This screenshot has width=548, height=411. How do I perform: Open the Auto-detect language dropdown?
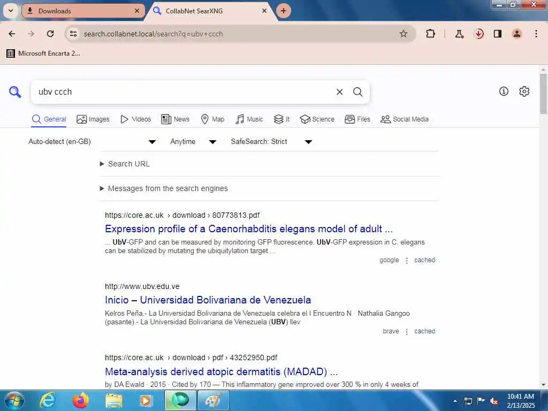pyautogui.click(x=92, y=141)
